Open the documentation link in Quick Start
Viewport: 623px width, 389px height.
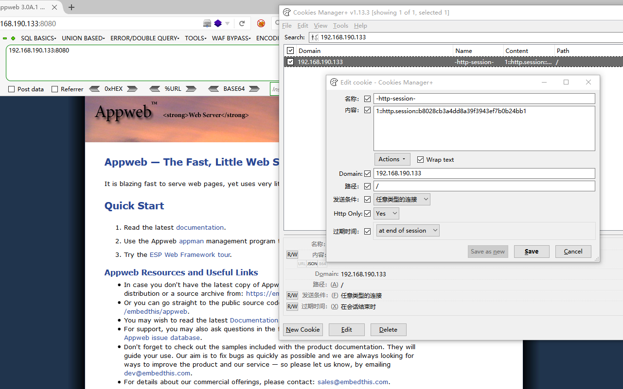200,228
